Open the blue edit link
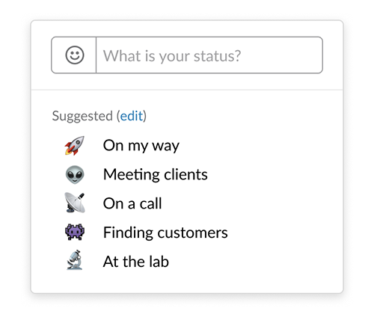 click(x=132, y=116)
